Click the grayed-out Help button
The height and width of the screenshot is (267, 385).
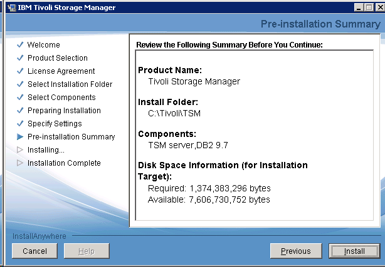(87, 251)
